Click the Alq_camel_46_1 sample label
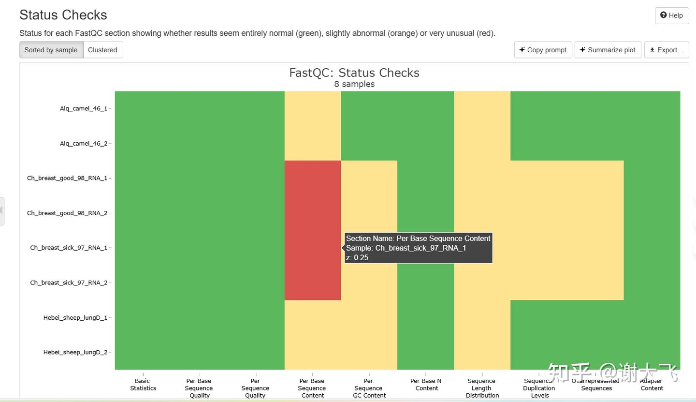This screenshot has width=696, height=402. [84, 108]
